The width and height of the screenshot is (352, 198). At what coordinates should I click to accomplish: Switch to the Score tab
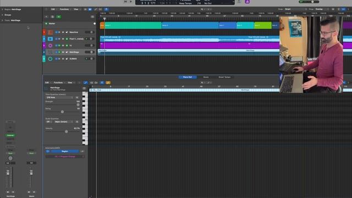(x=206, y=77)
